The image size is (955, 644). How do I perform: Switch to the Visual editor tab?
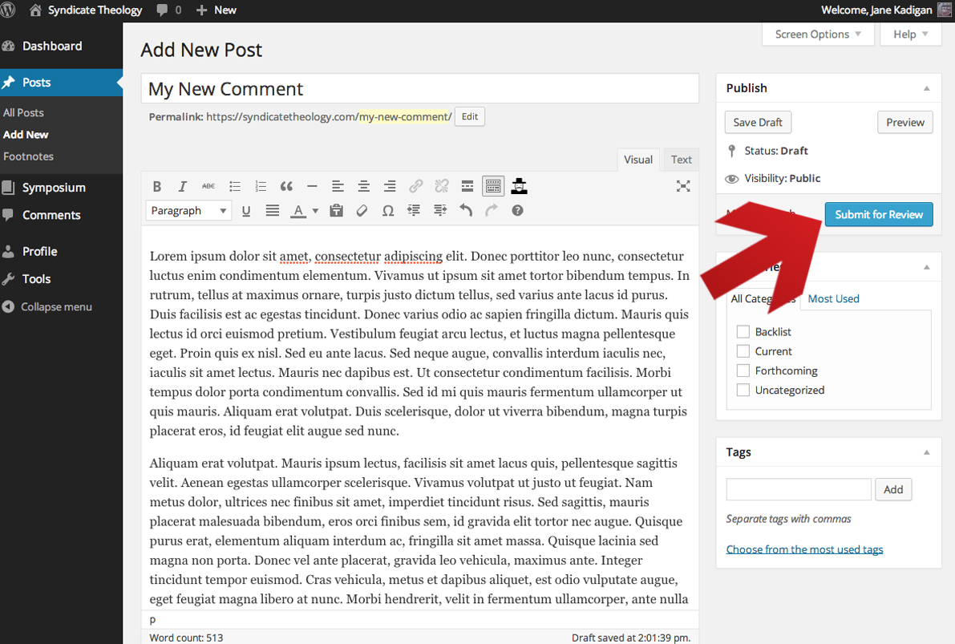click(x=638, y=160)
